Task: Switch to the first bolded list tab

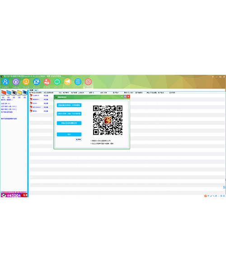Action: point(31,90)
